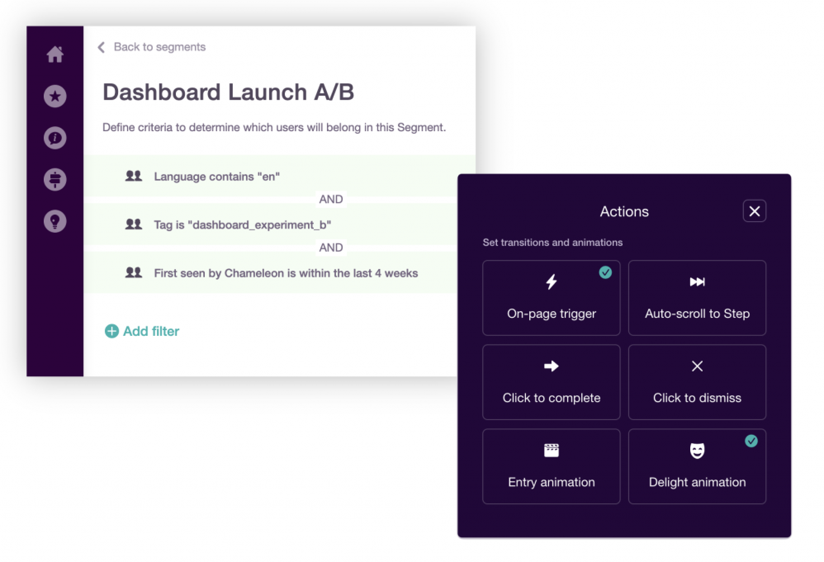Click the fast-forward auto-scroll icon
This screenshot has width=824, height=562.
coord(697,282)
